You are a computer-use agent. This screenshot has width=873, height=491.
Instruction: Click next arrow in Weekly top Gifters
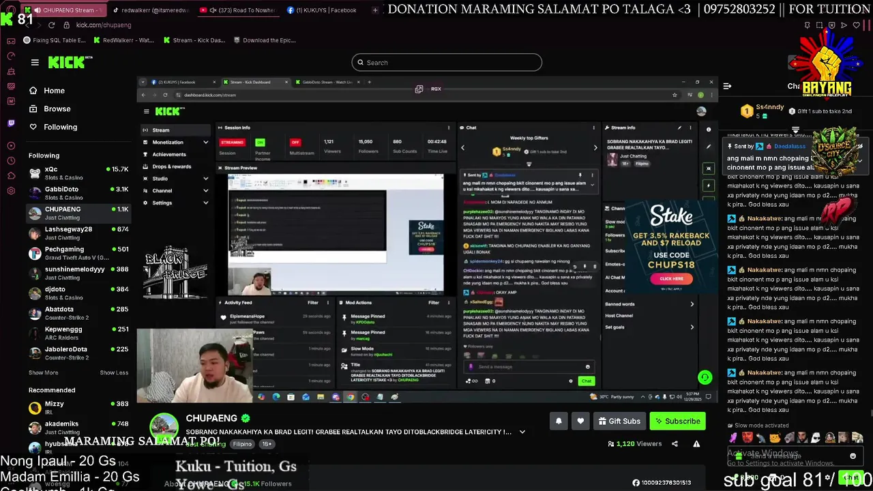coord(595,148)
